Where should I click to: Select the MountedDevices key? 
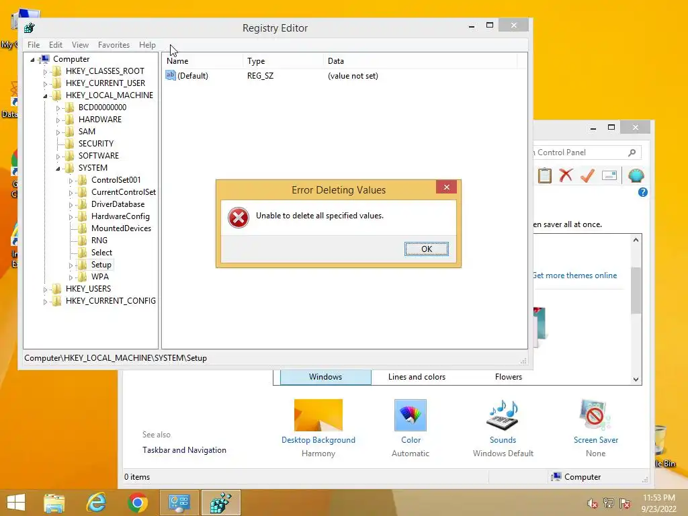click(121, 228)
